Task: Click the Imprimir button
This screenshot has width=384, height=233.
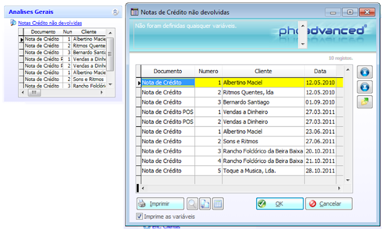Action: (160, 204)
